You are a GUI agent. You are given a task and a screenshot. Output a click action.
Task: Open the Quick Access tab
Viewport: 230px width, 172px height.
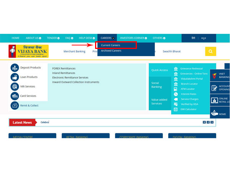click(x=159, y=70)
